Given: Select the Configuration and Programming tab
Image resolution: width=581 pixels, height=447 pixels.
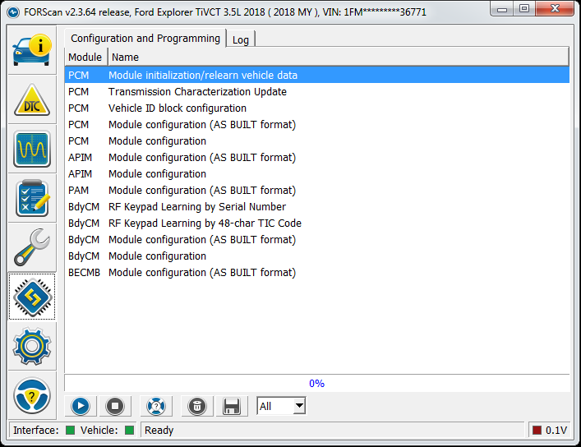Looking at the screenshot, I should tap(145, 38).
